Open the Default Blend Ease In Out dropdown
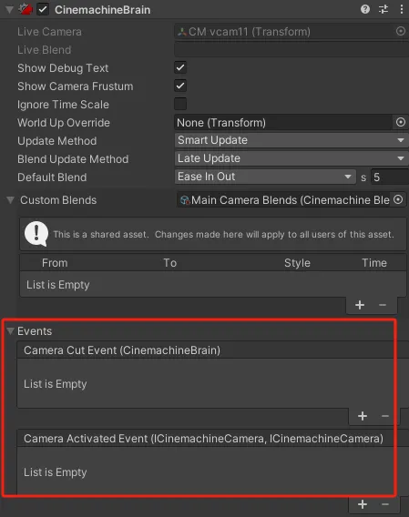 265,177
